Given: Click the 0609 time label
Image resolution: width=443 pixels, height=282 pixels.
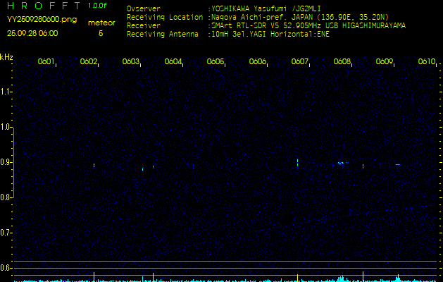Looking at the screenshot, I should [x=385, y=61].
